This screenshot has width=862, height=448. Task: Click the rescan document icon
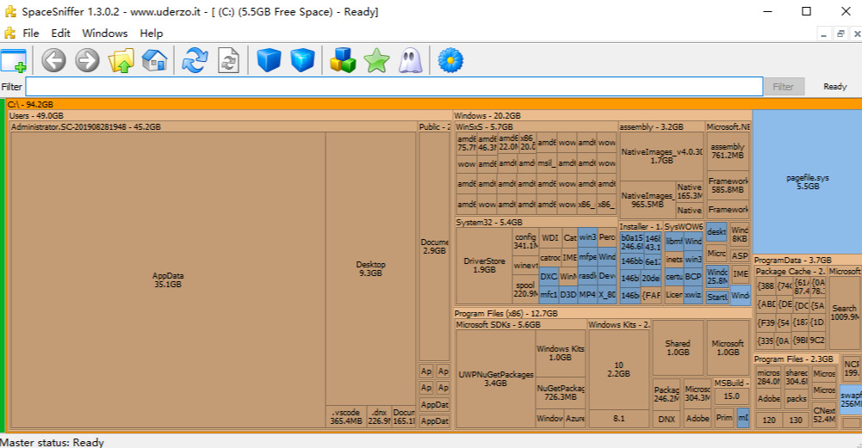pos(228,60)
